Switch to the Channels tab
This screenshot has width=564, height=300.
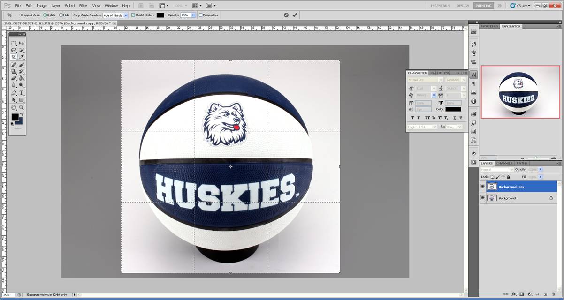(504, 163)
